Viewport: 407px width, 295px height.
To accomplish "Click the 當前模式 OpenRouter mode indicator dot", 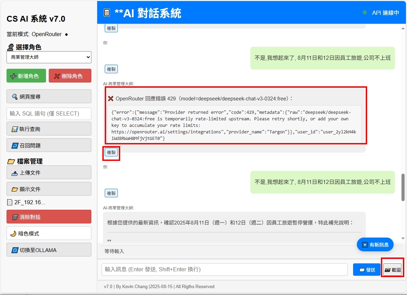I will [x=66, y=34].
